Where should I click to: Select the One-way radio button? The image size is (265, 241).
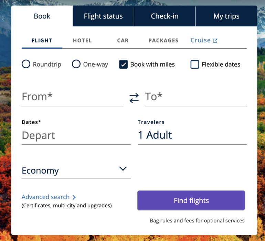[x=76, y=64]
